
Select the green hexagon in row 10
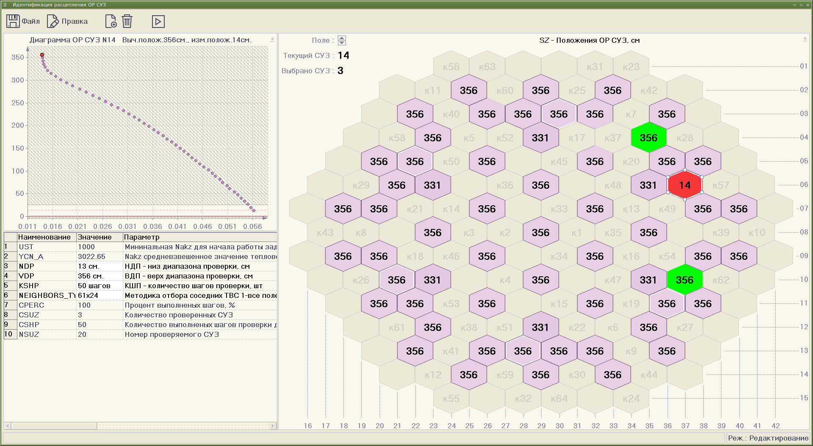[684, 280]
